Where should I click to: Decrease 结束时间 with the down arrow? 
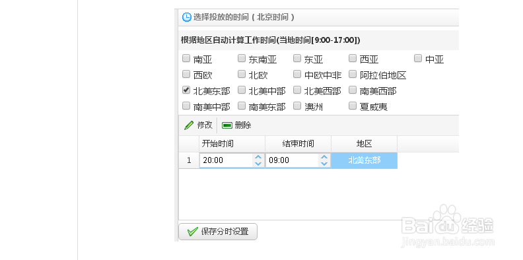tap(324, 164)
